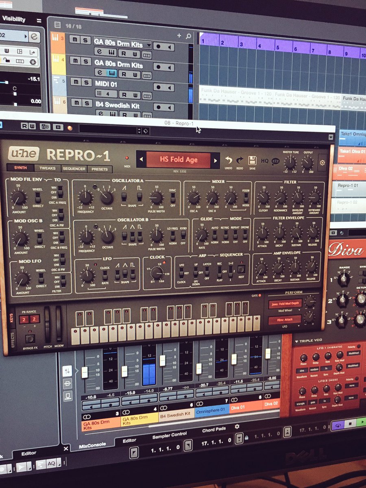Viewport: 366px width, 488px height.
Task: Switch to the PRESETS tab
Action: click(x=100, y=169)
